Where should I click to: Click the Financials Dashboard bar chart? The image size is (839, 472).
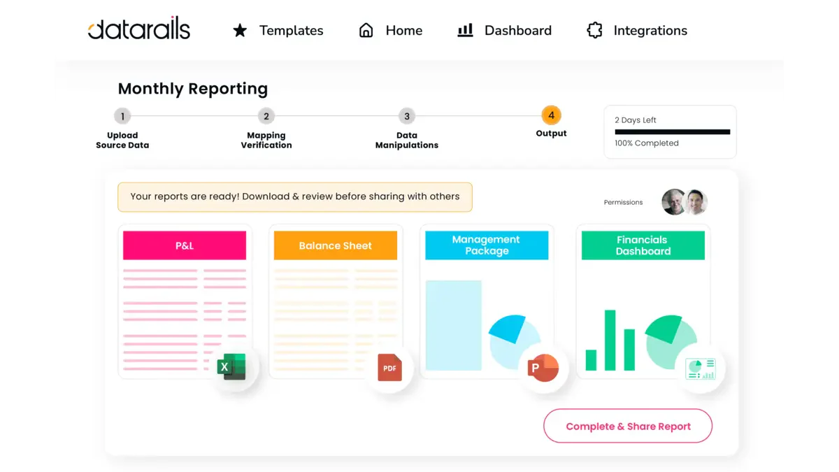610,341
